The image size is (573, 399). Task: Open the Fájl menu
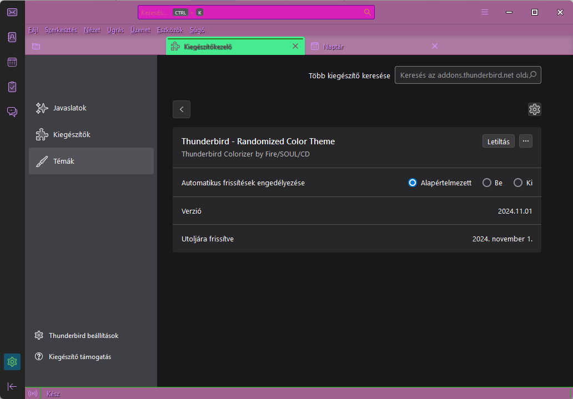click(33, 30)
